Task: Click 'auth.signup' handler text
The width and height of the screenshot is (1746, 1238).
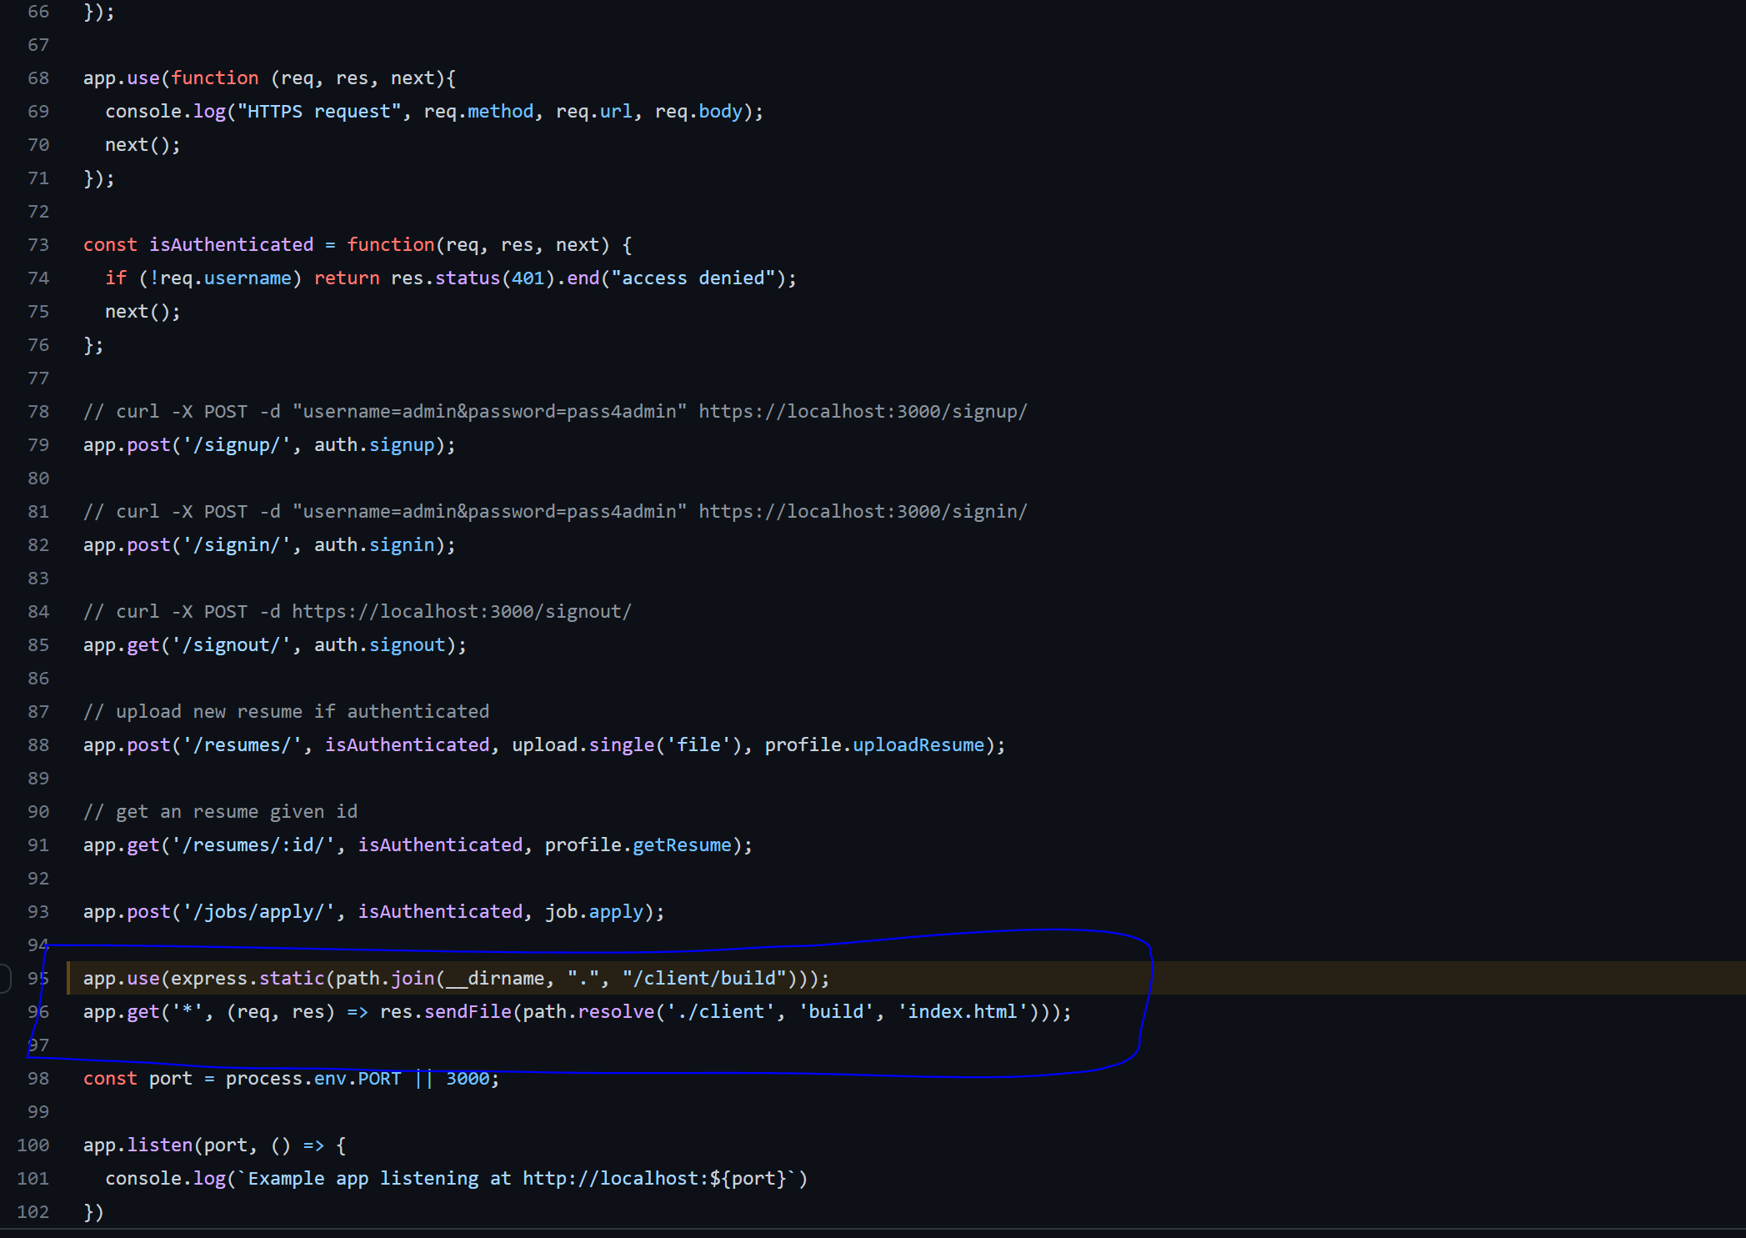Action: (x=374, y=445)
